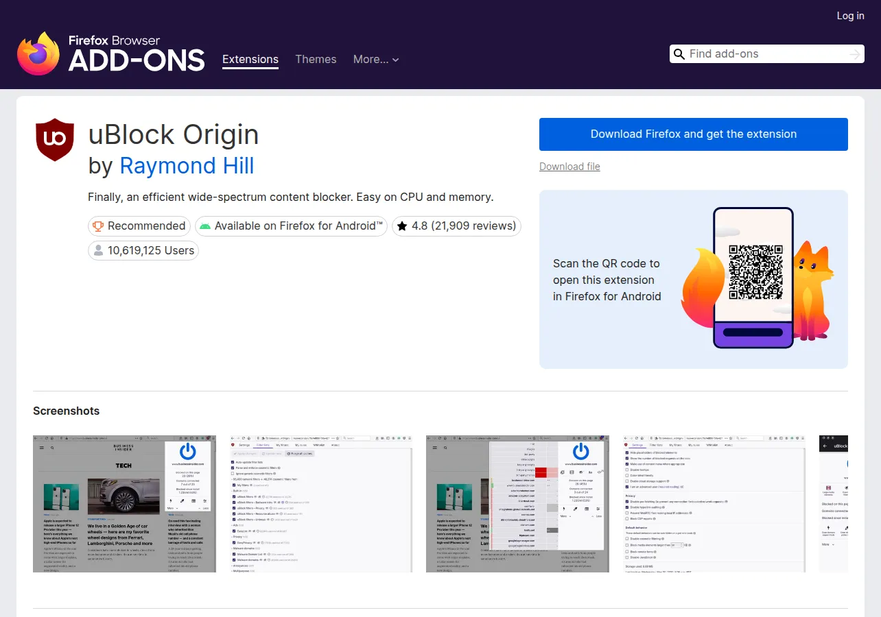Screen dimensions: 881x617
Task: Focus the Find add-ons search field
Action: coord(766,54)
